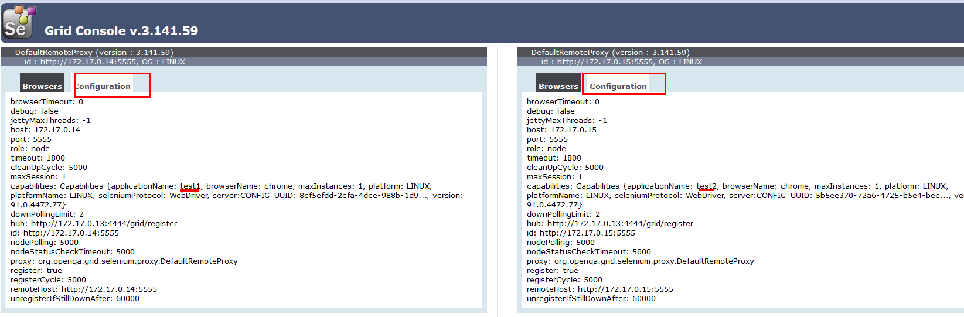Click 'nodeStatusCheckTimeout: 5000' in 172.17.0.14 node
This screenshot has height=317, width=964.
73,252
